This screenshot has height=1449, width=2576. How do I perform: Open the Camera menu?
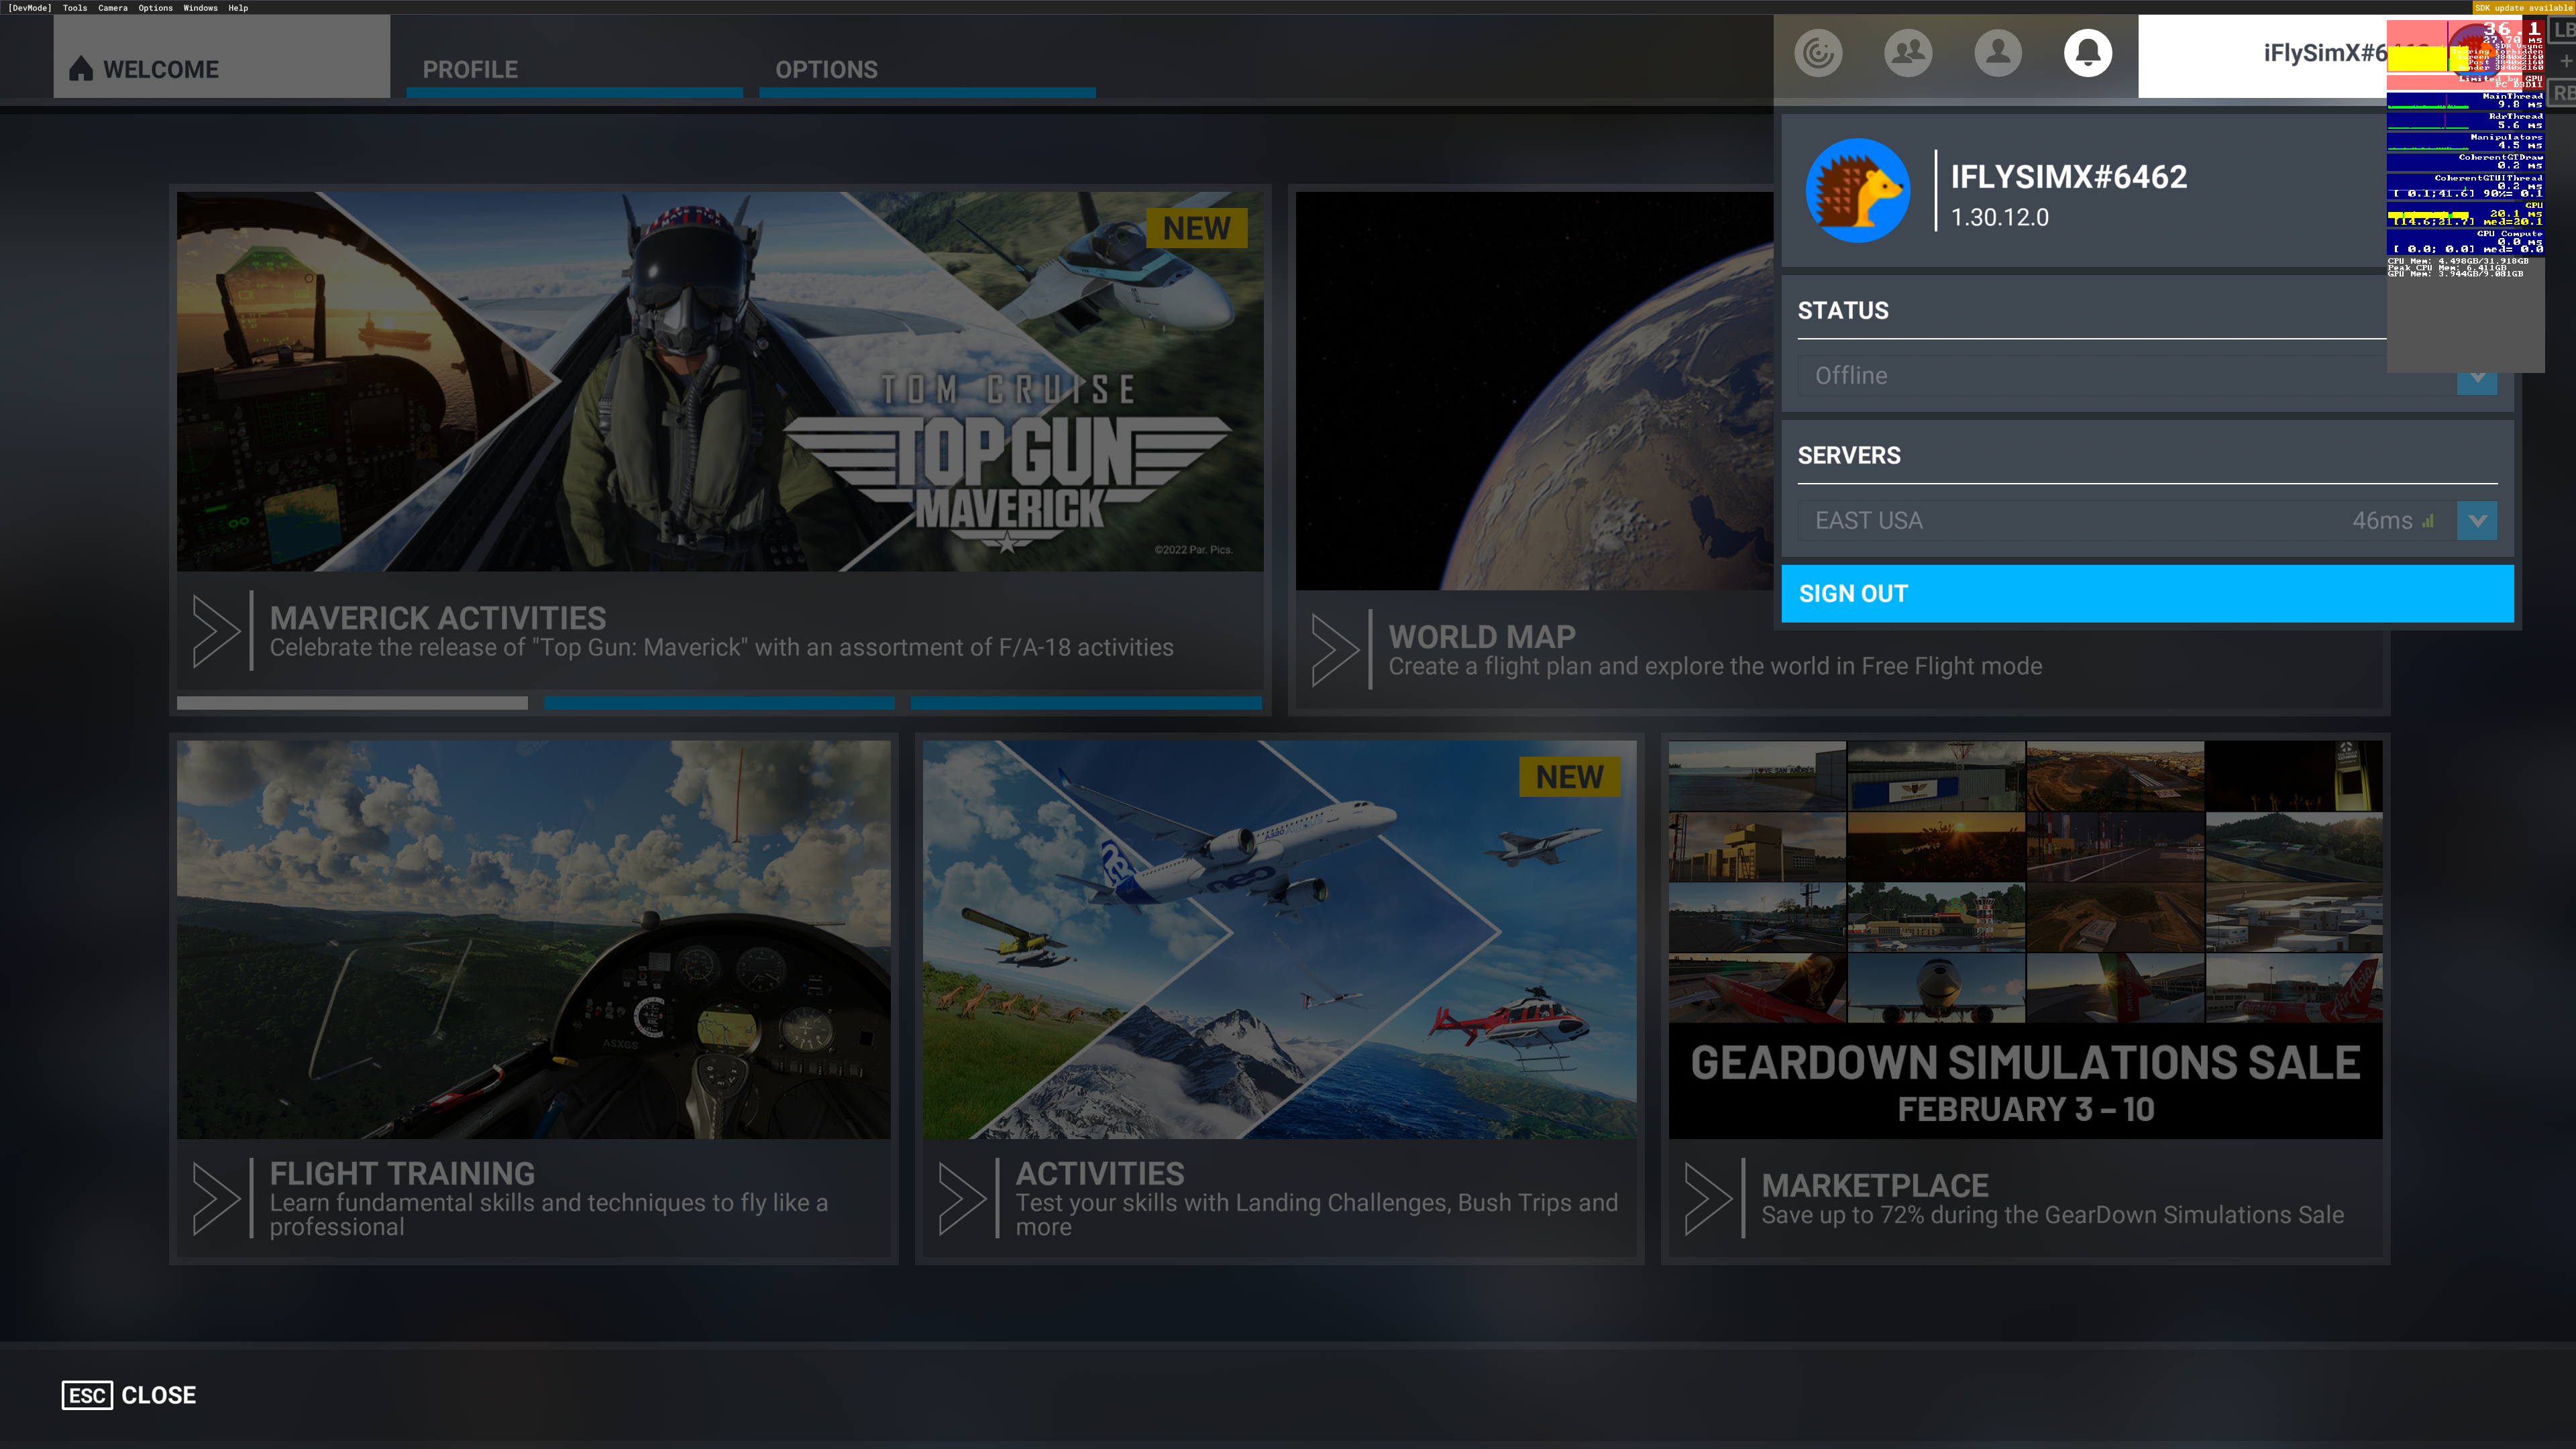pos(113,8)
